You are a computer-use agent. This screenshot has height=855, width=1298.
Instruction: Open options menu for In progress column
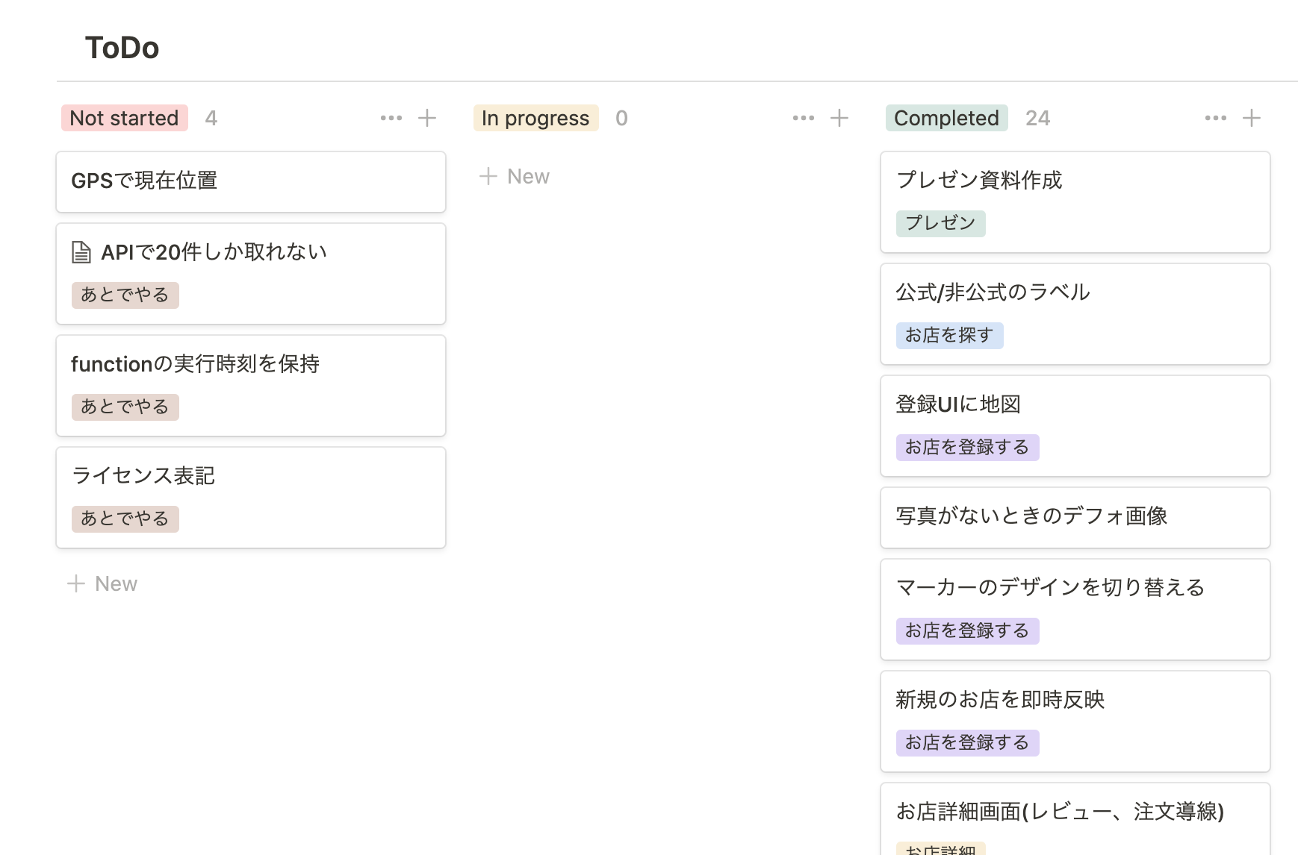pyautogui.click(x=804, y=118)
